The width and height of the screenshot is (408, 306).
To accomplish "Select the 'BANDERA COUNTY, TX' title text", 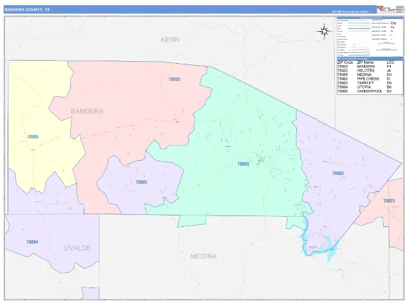I will [27, 10].
